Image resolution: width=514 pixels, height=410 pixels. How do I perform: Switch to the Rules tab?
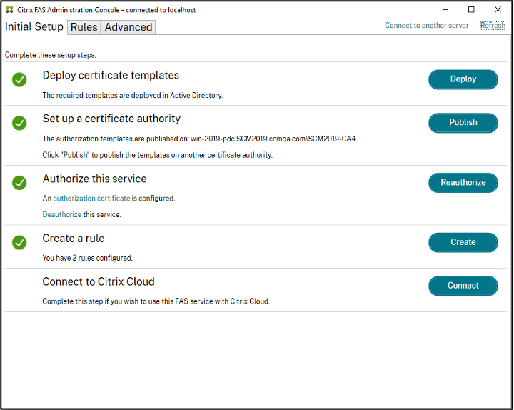tap(84, 27)
